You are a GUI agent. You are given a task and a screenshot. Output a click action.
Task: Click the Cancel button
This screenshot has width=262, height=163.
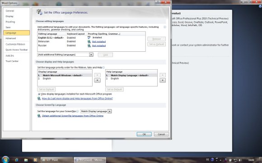click(x=161, y=134)
